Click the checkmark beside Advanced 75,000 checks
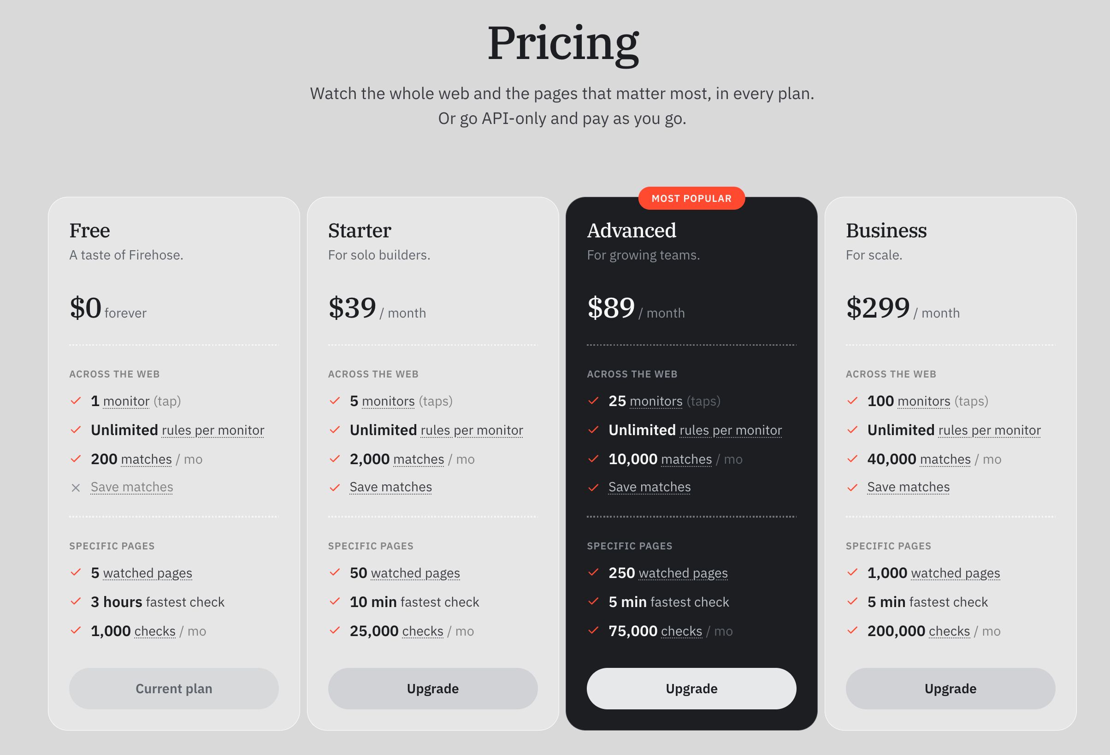The width and height of the screenshot is (1110, 755). point(594,631)
